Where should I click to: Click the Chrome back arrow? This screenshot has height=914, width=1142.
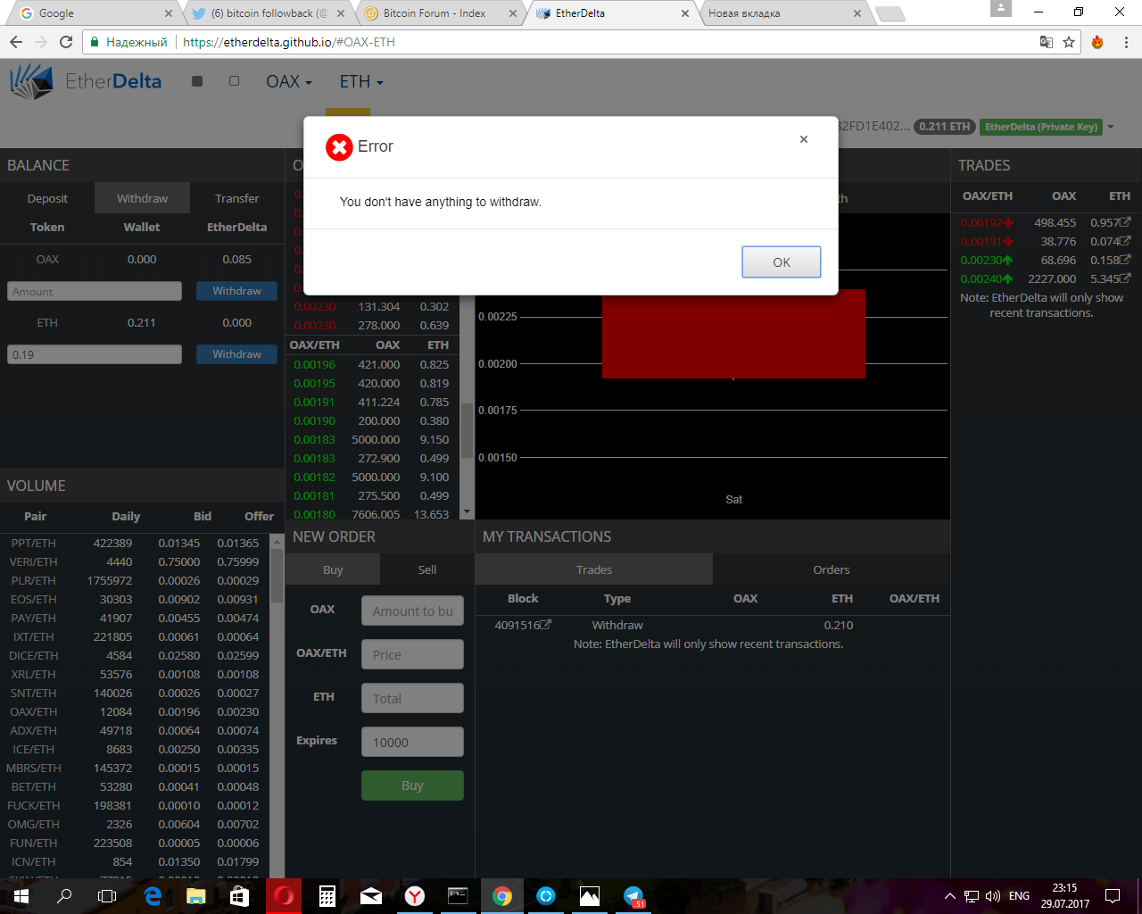pos(16,42)
